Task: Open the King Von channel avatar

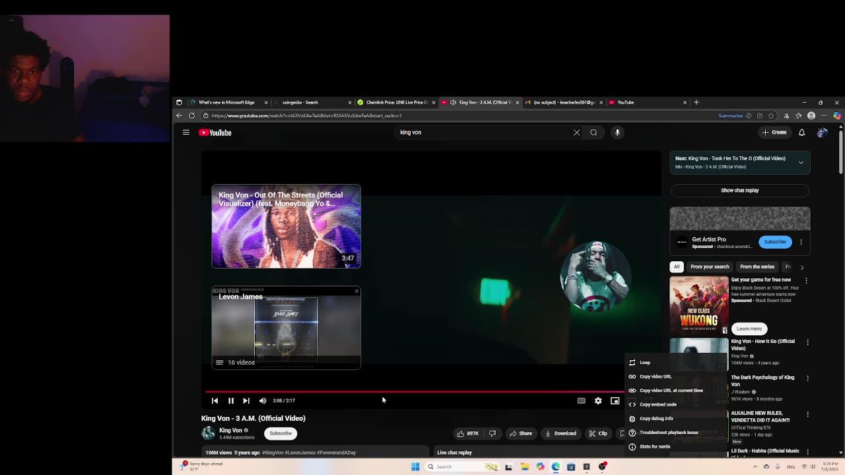Action: [x=208, y=433]
